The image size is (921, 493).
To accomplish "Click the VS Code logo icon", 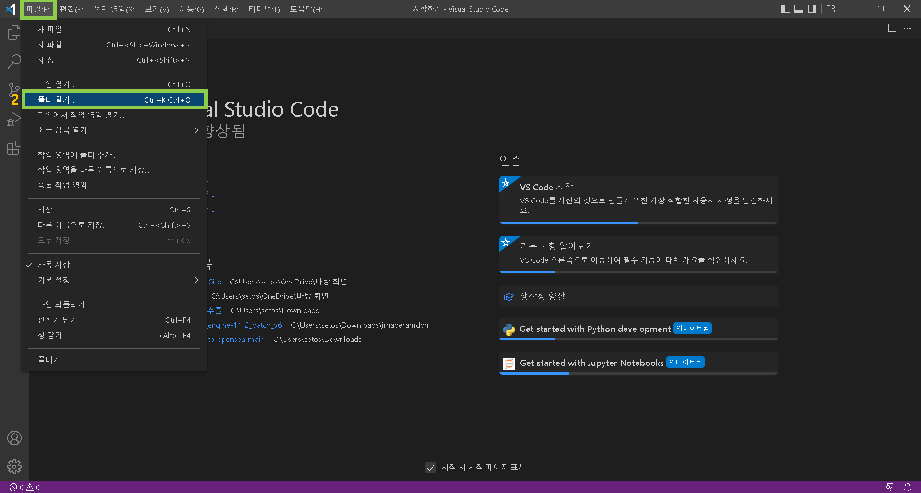I will coord(11,9).
